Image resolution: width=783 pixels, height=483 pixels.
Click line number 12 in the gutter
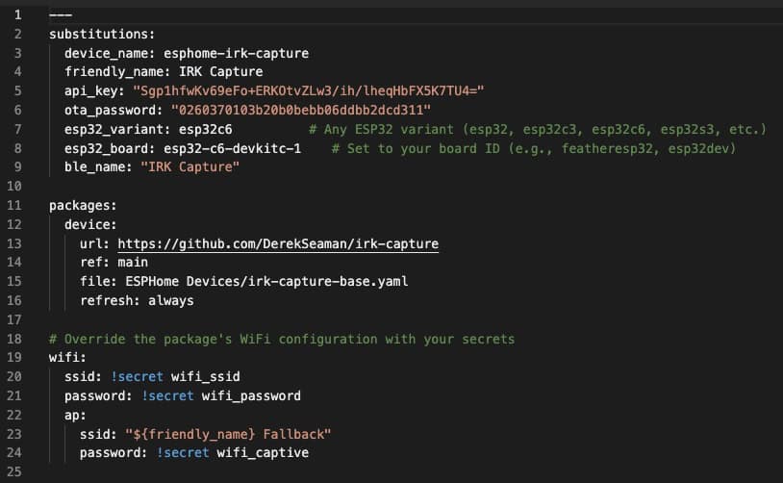click(16, 224)
